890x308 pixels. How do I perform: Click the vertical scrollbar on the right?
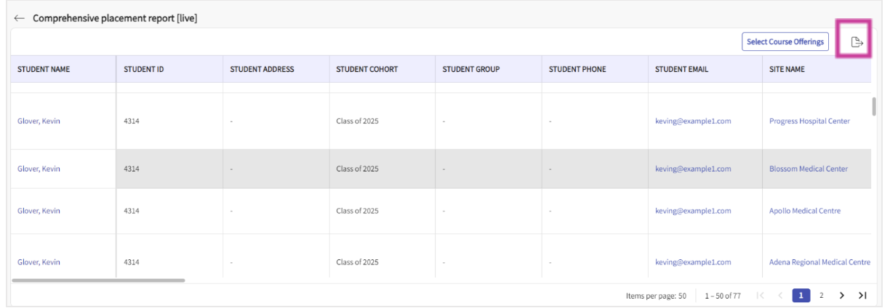pos(873,107)
